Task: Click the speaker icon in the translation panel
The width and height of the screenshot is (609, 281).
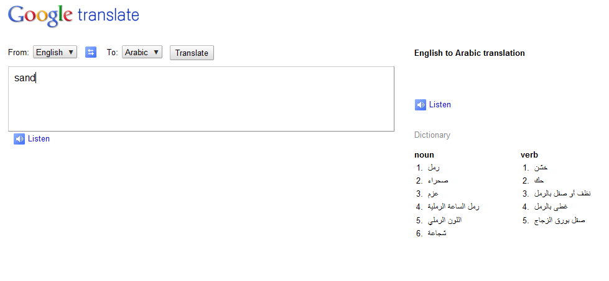Action: pyautogui.click(x=421, y=105)
